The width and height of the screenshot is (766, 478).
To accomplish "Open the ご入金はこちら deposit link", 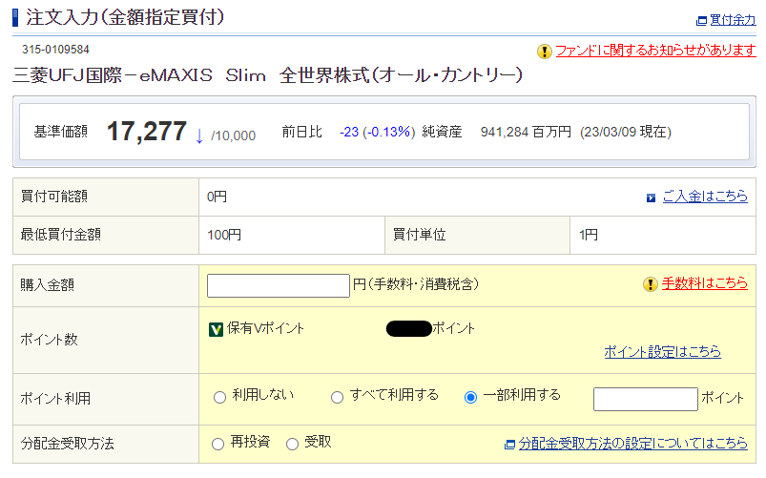I will tap(705, 197).
